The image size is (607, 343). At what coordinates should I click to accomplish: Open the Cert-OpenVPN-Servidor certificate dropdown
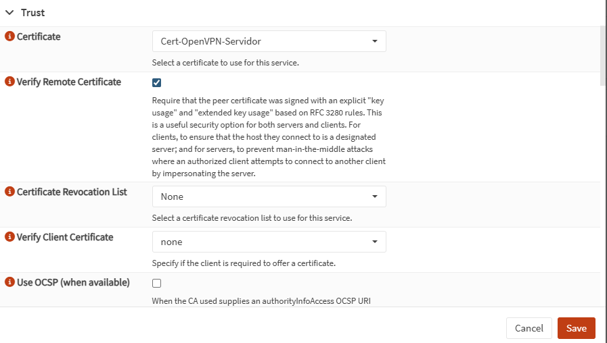[269, 41]
